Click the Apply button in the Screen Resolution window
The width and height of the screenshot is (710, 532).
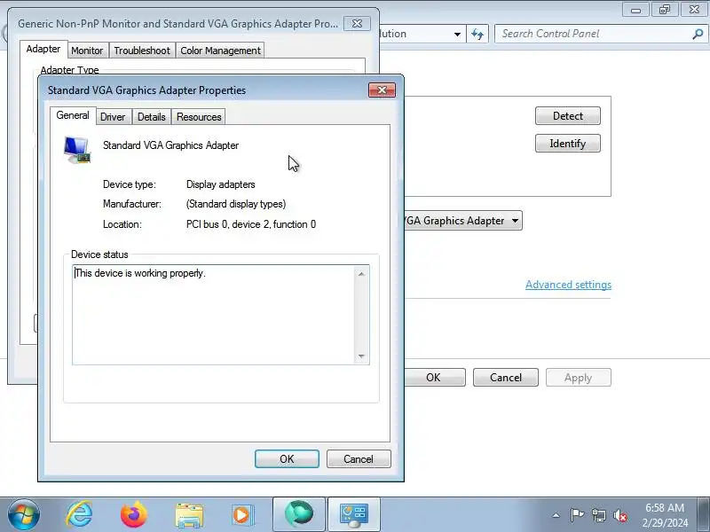[x=579, y=378]
